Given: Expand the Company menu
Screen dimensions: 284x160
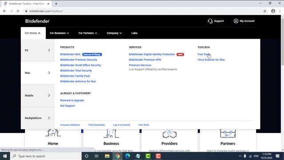Looking at the screenshot, I should [114, 33].
